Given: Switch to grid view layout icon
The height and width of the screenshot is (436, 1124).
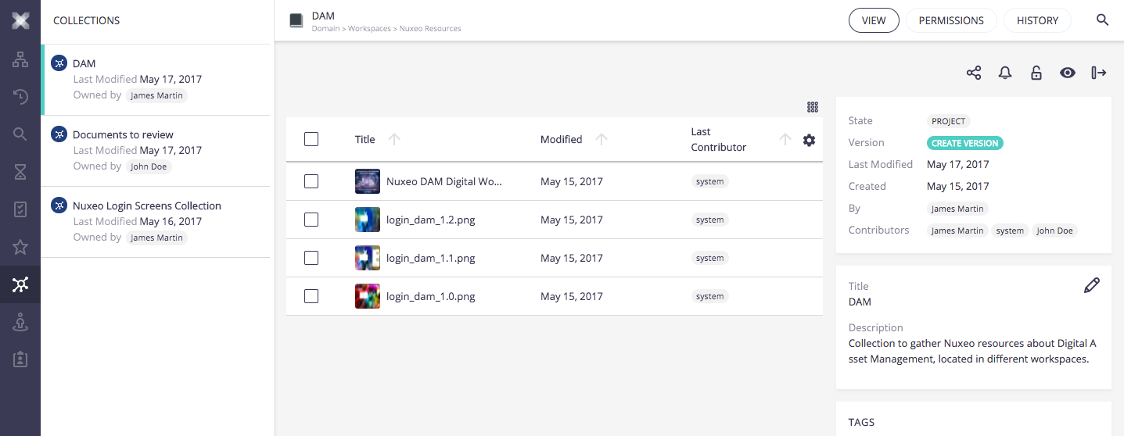Looking at the screenshot, I should (x=813, y=107).
